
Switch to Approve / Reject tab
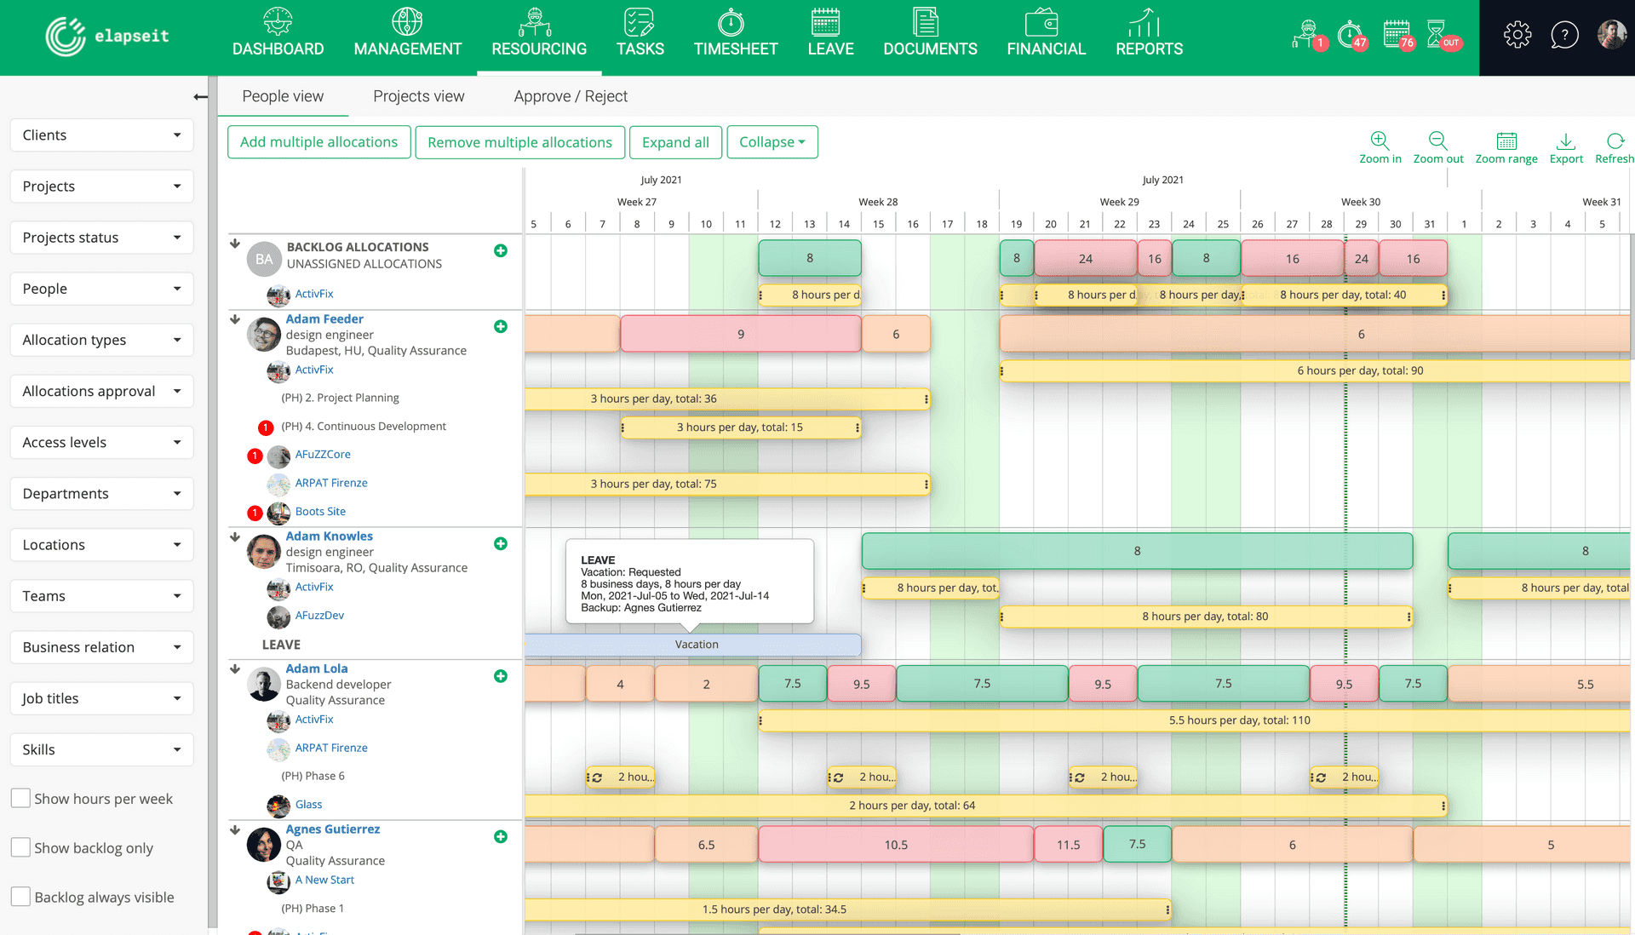[x=571, y=96]
